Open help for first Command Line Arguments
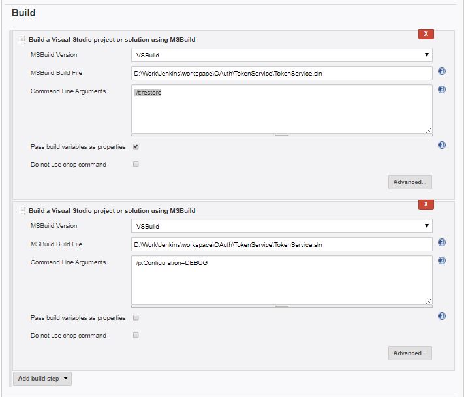 point(442,89)
